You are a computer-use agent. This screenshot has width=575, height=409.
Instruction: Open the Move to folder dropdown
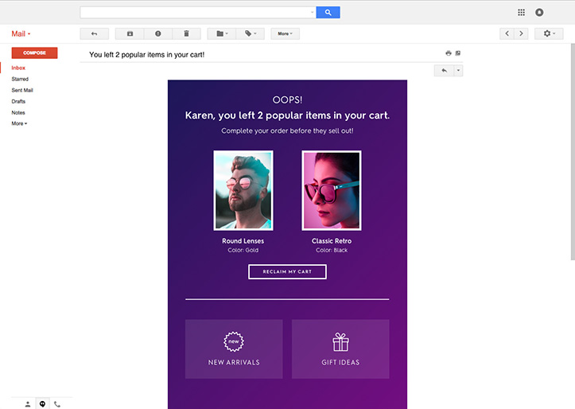pos(222,33)
